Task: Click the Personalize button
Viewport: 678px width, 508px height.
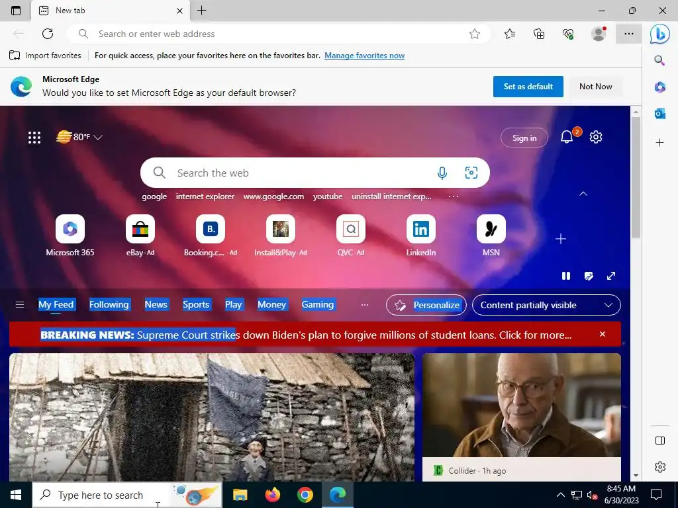Action: point(426,305)
